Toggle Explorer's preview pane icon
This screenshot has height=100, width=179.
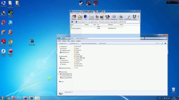click(162, 43)
